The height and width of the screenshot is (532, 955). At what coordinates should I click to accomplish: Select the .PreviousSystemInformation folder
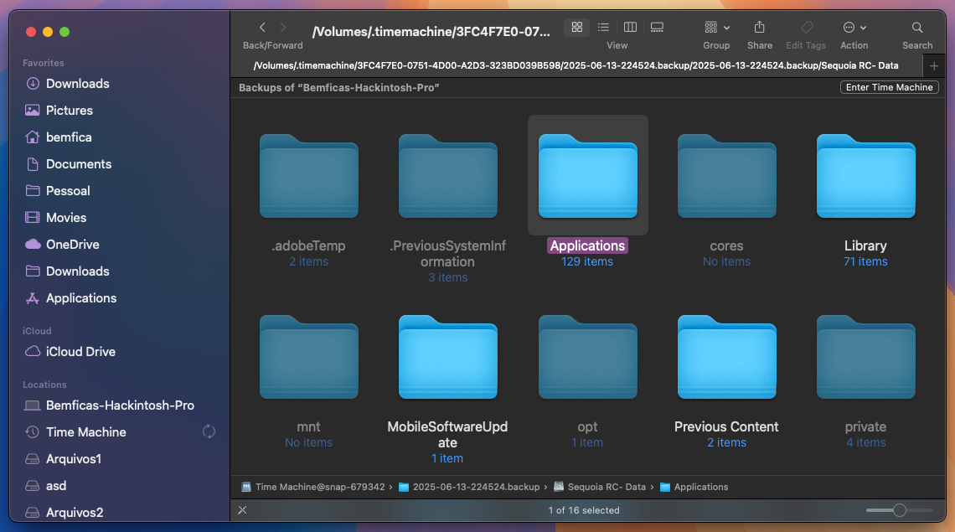coord(447,178)
